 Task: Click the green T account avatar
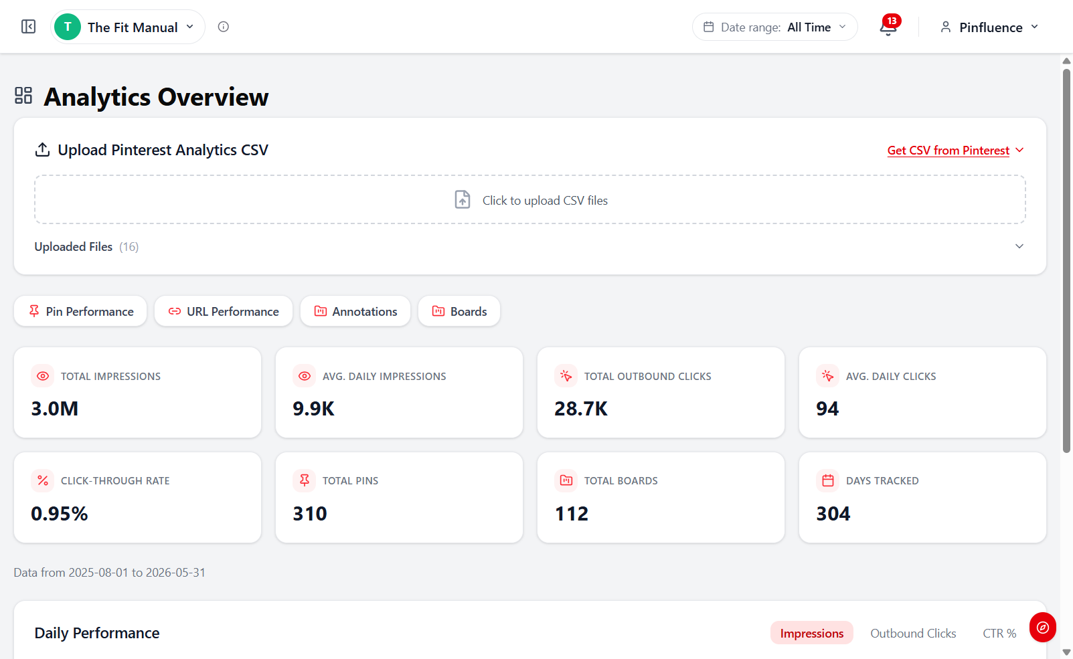(x=68, y=27)
